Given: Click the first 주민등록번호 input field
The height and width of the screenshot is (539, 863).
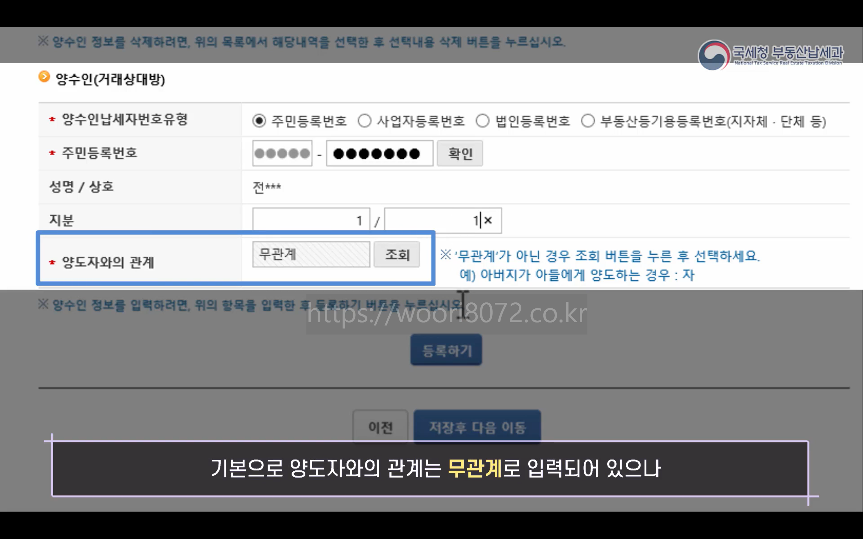Looking at the screenshot, I should 282,153.
